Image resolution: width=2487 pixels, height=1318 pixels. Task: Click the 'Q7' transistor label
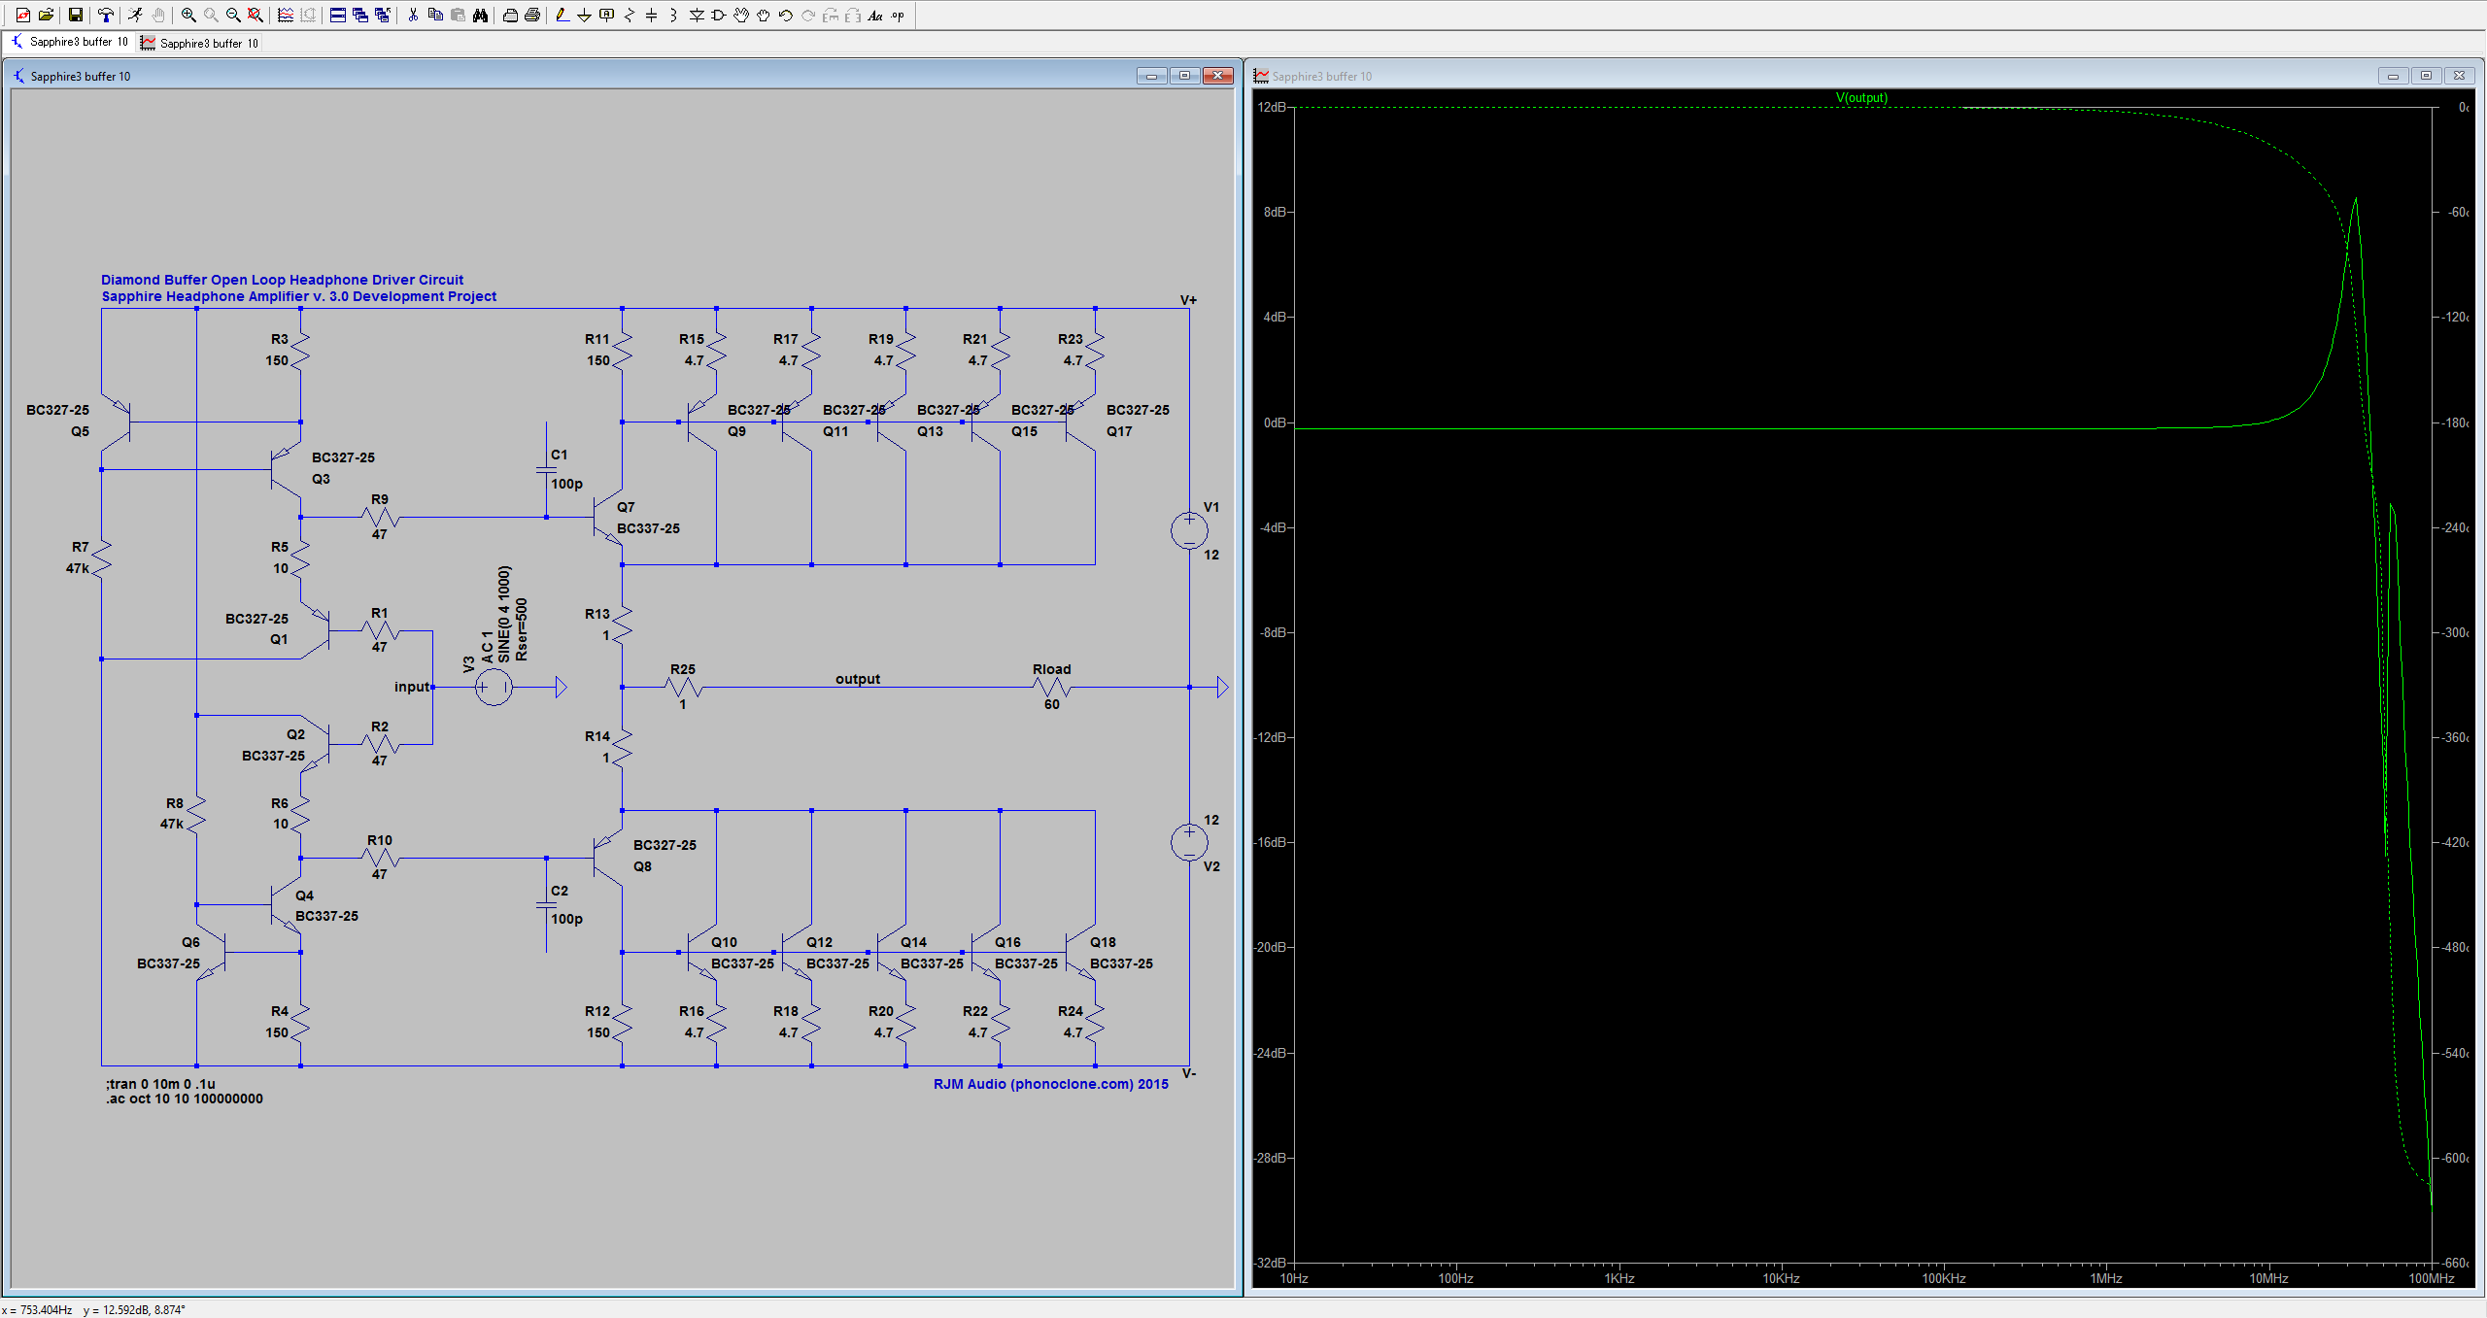626,507
